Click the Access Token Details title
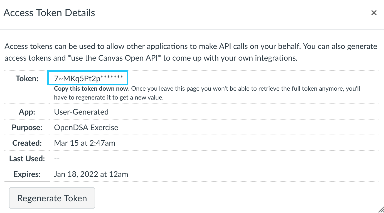This screenshot has height=213, width=384. point(49,13)
